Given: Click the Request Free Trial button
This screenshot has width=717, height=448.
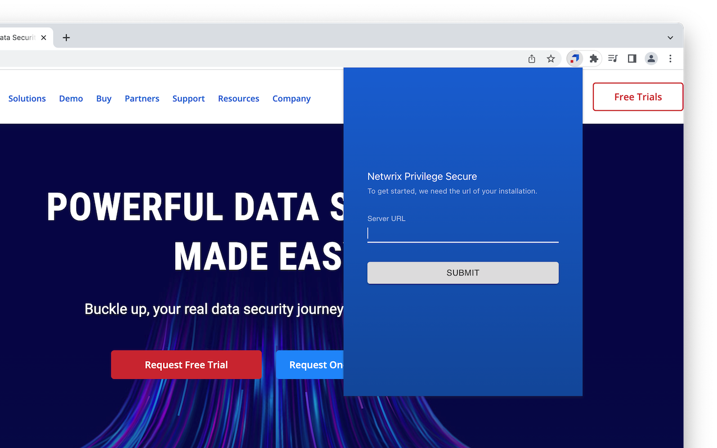Looking at the screenshot, I should [x=186, y=365].
